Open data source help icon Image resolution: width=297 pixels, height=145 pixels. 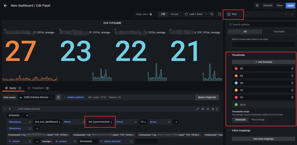[x=58, y=97]
